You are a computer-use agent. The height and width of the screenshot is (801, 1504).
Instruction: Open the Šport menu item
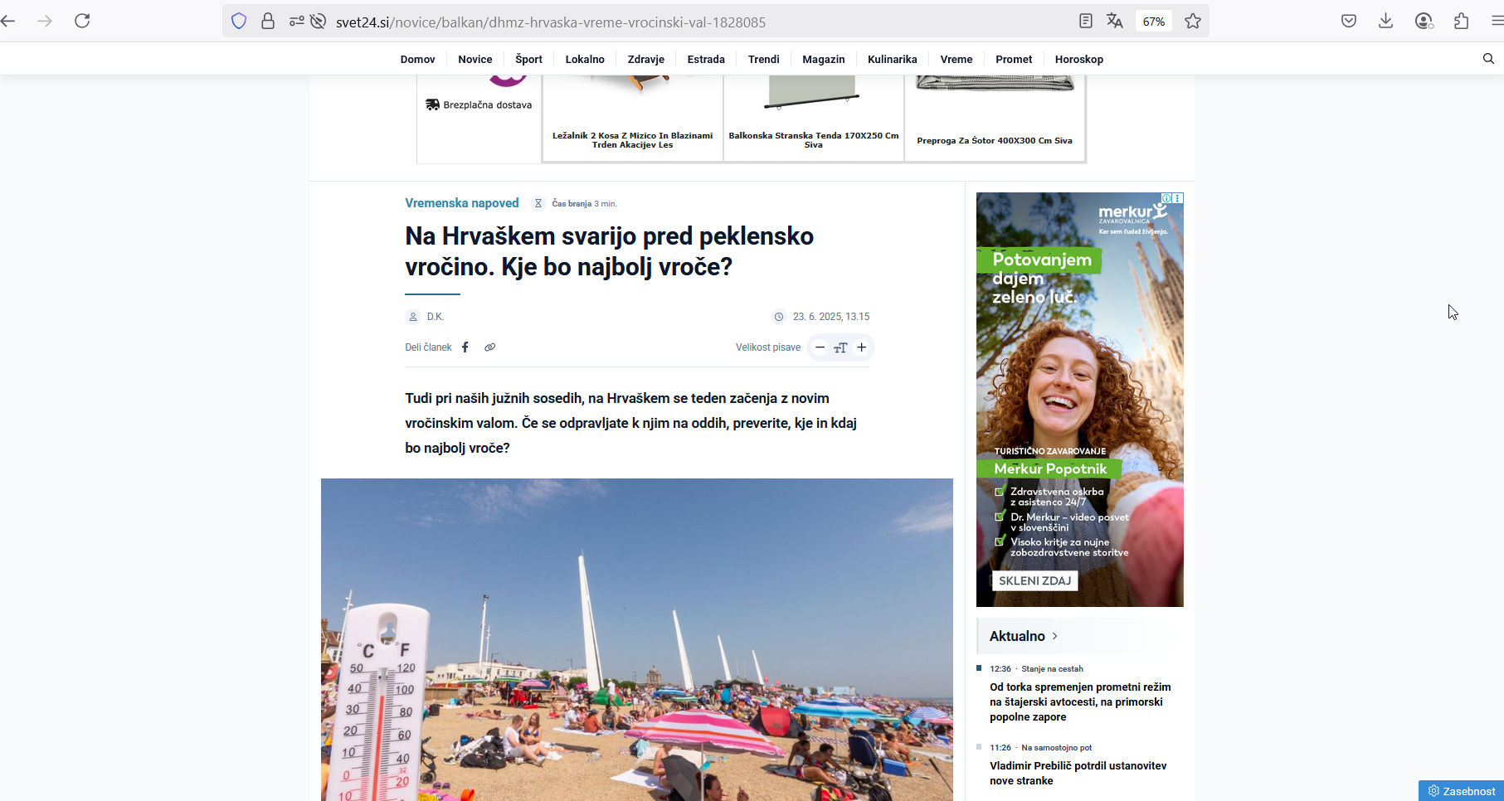(528, 60)
